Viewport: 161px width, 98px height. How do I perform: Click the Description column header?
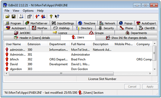[x=102, y=44]
